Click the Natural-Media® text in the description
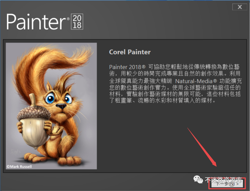This screenshot has height=191, width=250. pyautogui.click(x=196, y=81)
